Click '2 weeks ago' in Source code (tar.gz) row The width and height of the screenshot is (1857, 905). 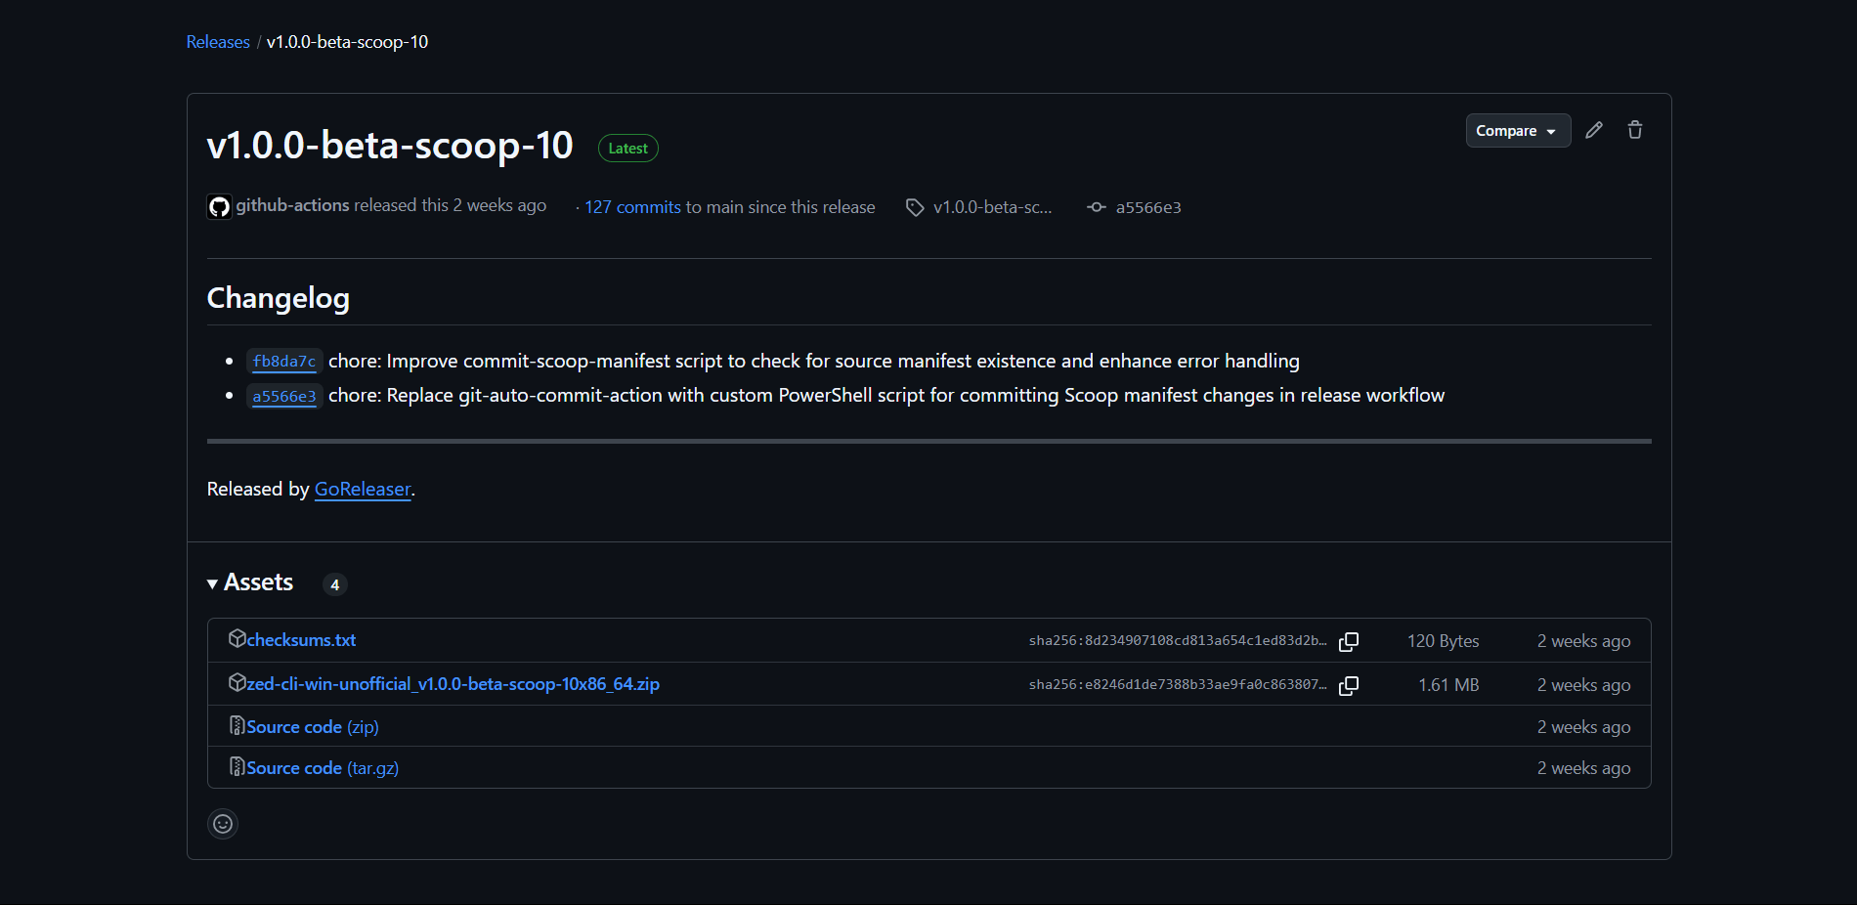(1583, 768)
